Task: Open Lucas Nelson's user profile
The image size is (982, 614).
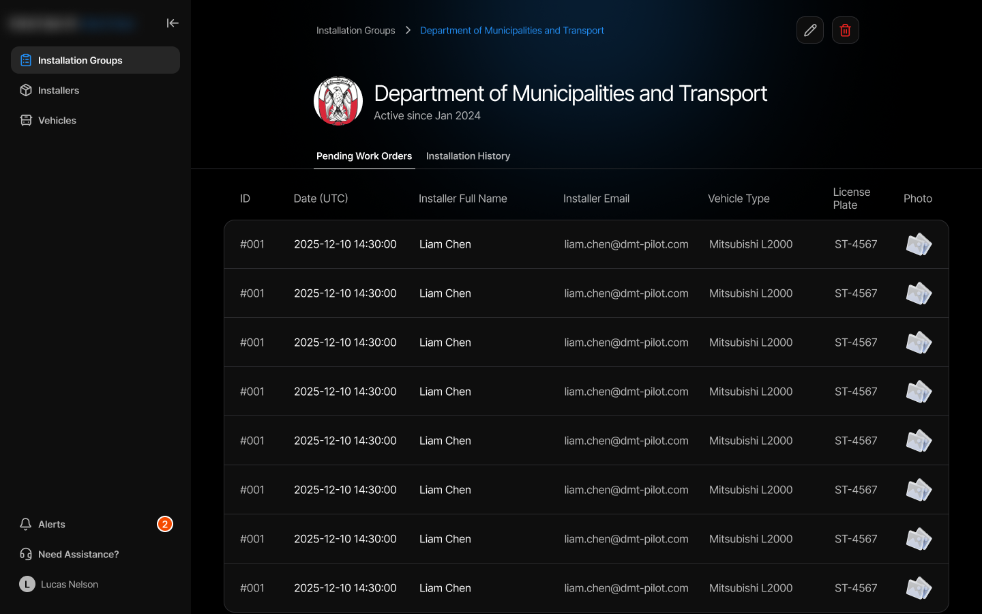Action: (x=95, y=584)
